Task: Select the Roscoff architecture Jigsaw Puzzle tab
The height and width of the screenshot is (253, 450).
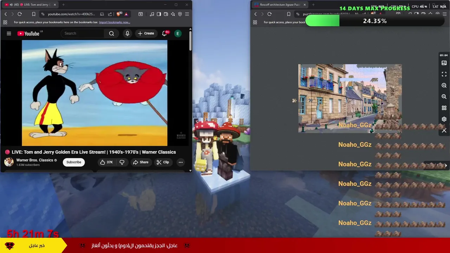Action: pos(279,5)
